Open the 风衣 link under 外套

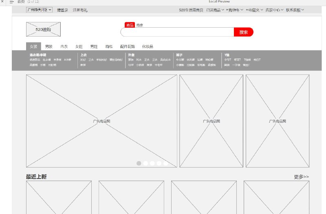pyautogui.click(x=139, y=60)
